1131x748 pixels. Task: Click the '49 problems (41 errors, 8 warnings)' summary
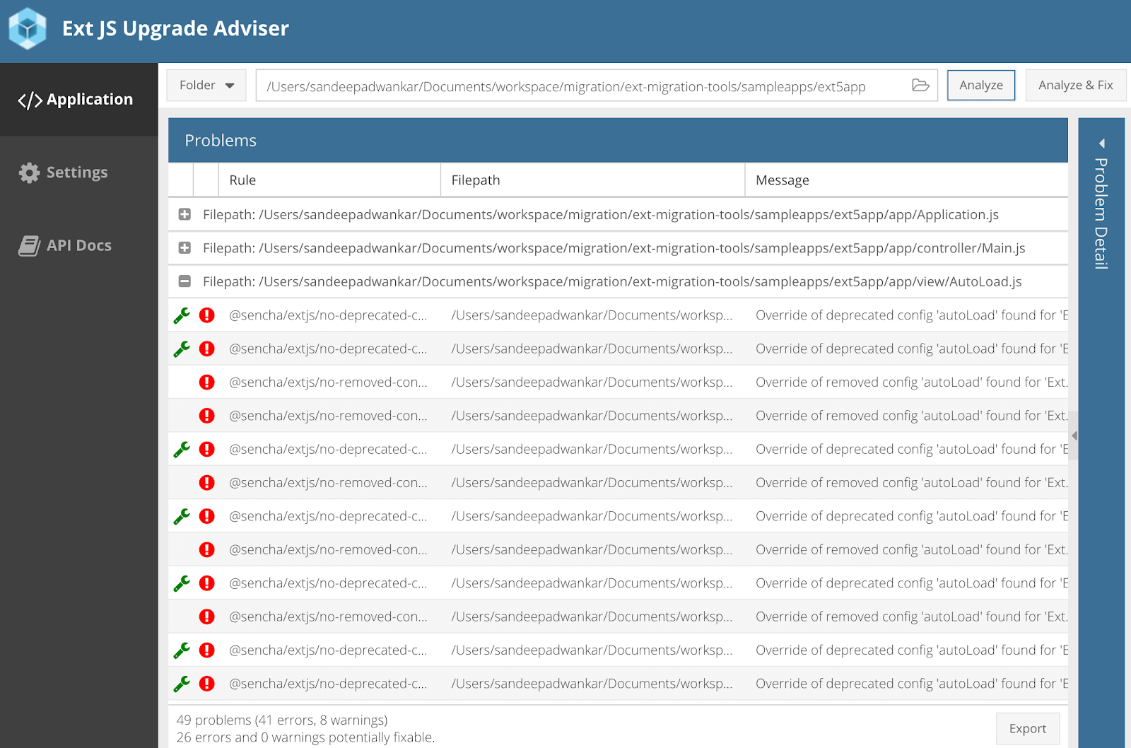click(x=282, y=720)
